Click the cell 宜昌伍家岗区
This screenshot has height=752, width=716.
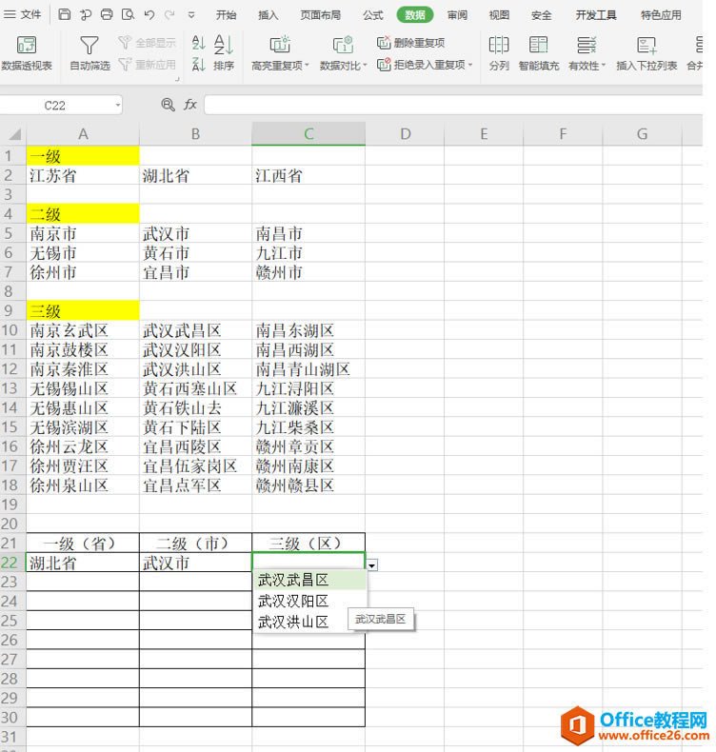pos(196,465)
